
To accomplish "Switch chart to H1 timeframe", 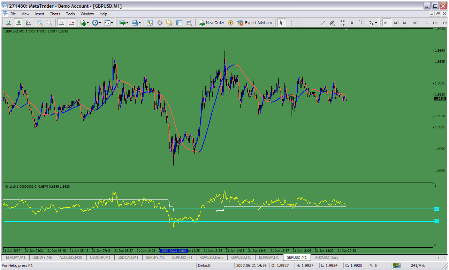I will click(x=426, y=23).
